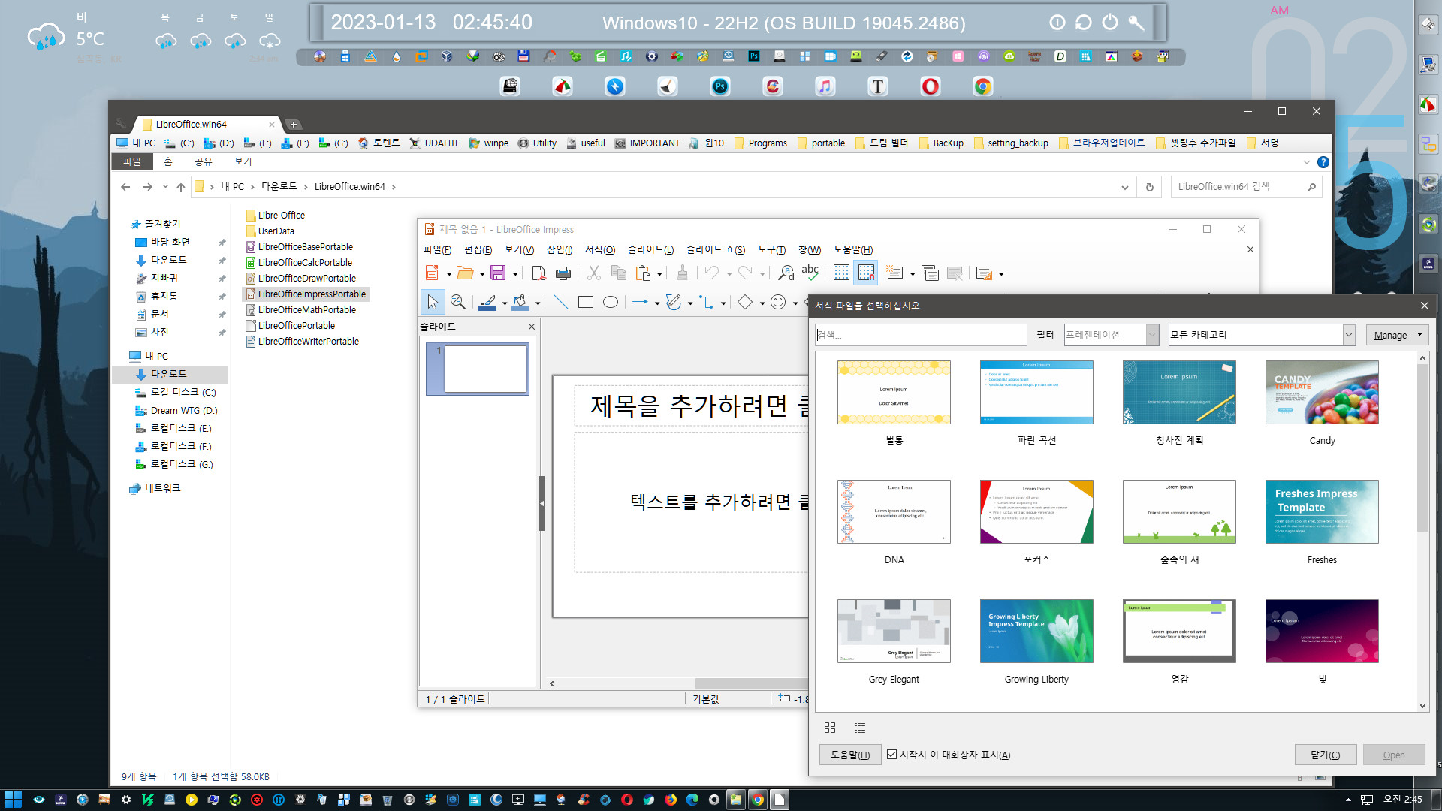The image size is (1442, 811).
Task: Click the Line Color pen icon
Action: point(487,302)
